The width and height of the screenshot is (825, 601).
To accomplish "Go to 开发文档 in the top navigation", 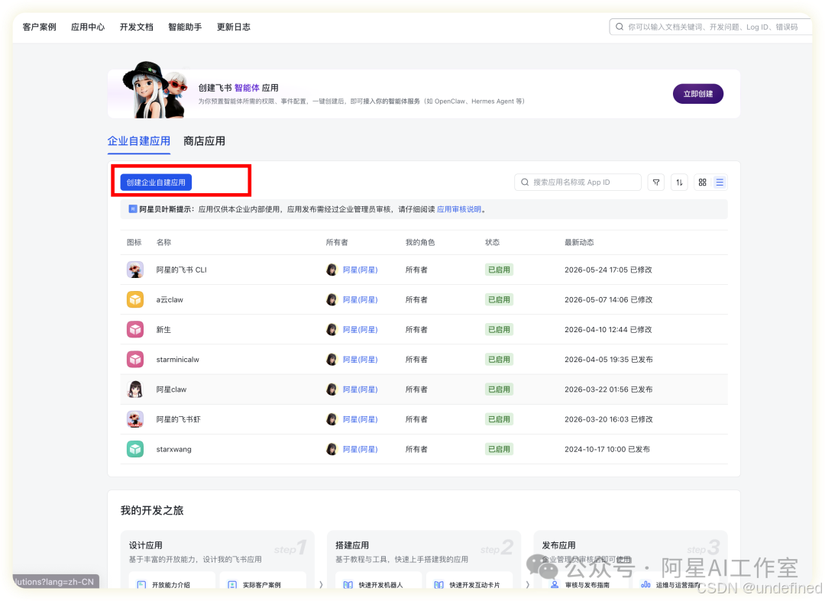I will click(136, 27).
